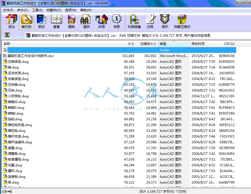The image size is (251, 194).
Task: Select file 锁紧螺母.dwg
Action: click(18, 159)
